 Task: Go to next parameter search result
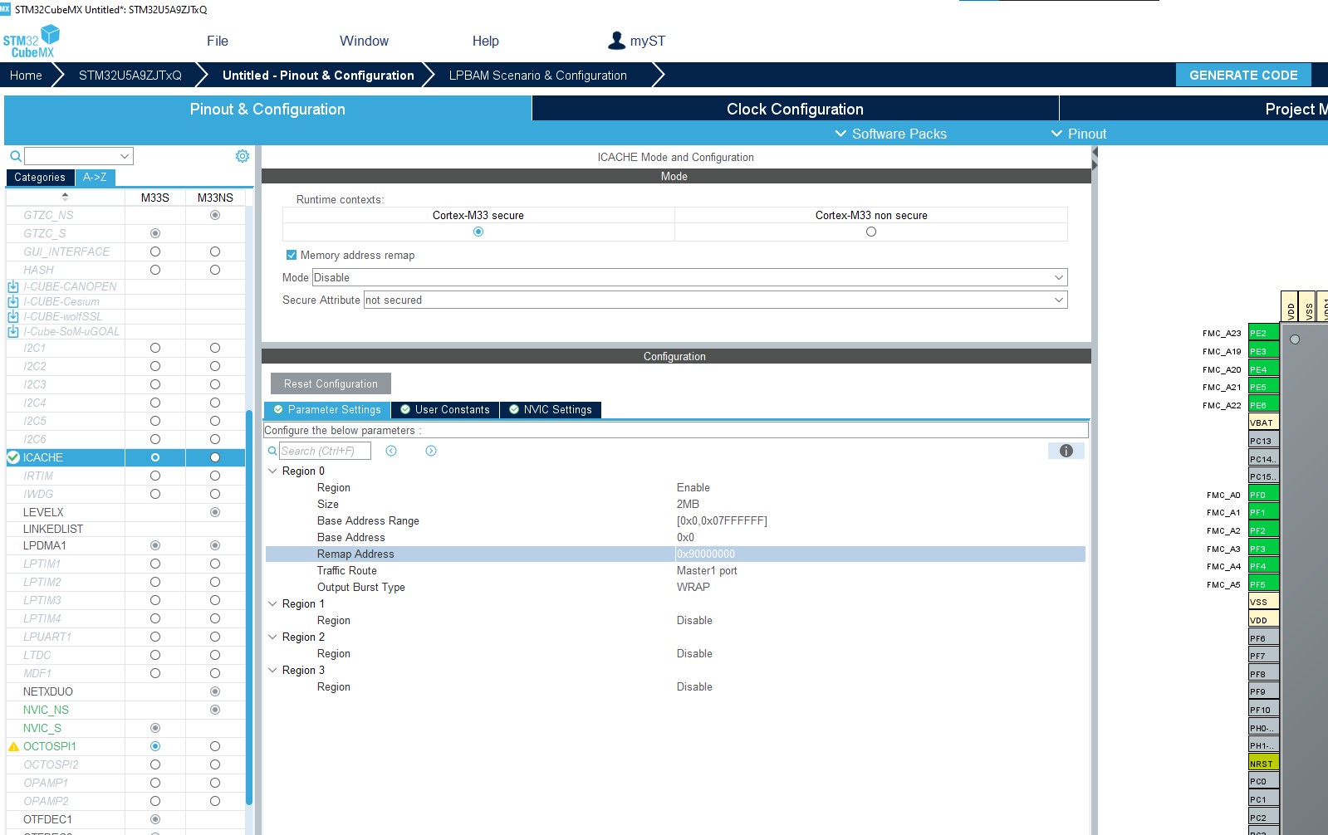(431, 451)
